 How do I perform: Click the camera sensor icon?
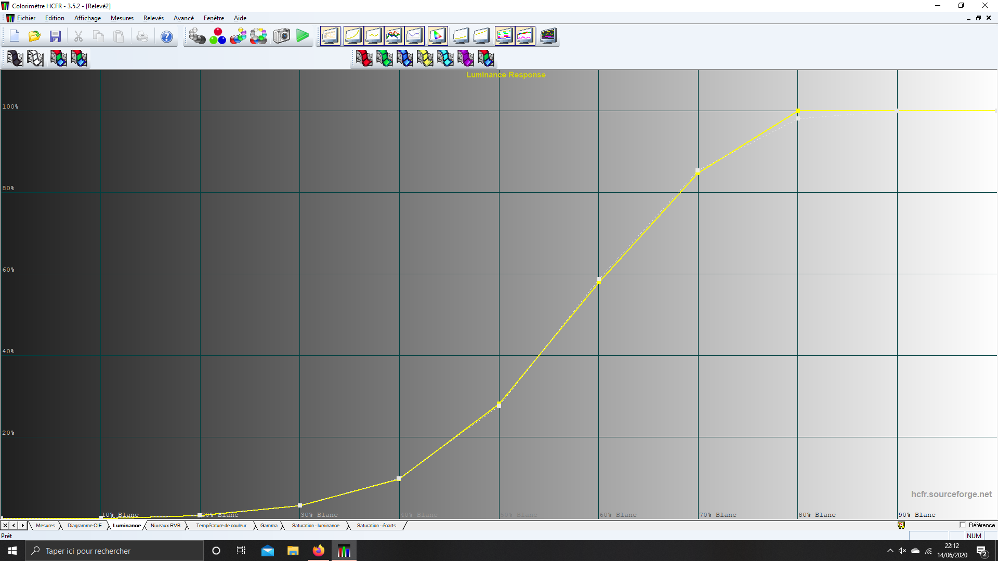tap(282, 36)
